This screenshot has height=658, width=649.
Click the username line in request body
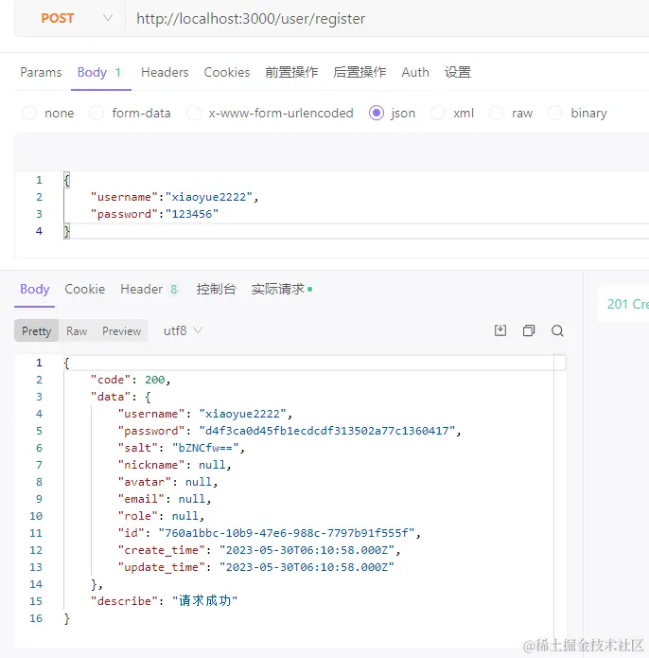click(x=174, y=197)
